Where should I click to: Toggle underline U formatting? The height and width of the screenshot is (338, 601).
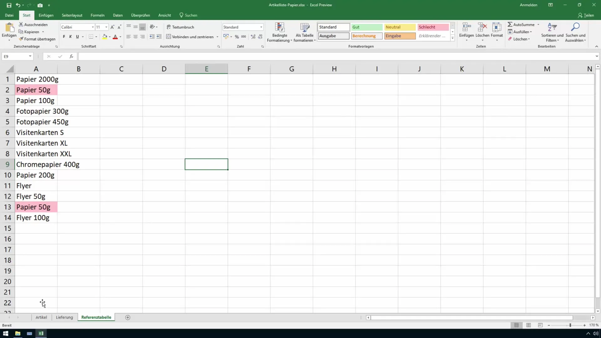(77, 37)
